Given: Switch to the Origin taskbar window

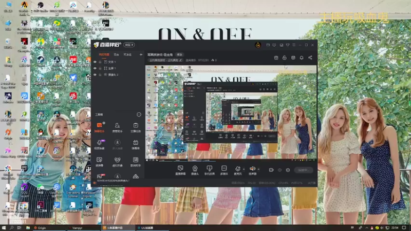Looking at the screenshot, I should (x=49, y=228).
